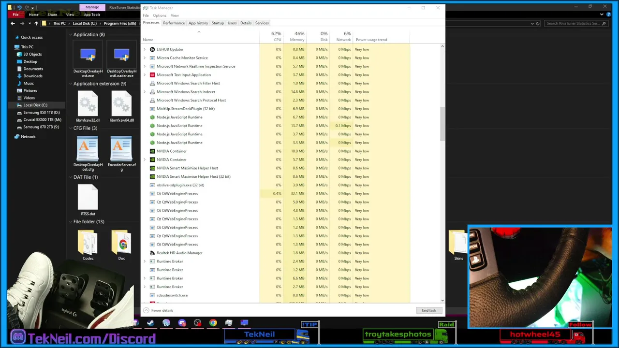Screen dimensions: 619x348
Task: Click the End task button
Action: [429, 310]
